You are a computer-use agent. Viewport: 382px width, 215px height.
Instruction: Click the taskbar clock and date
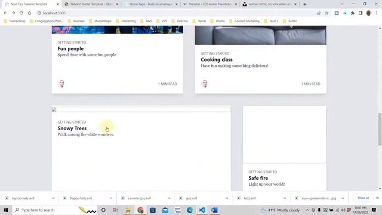tap(361, 210)
